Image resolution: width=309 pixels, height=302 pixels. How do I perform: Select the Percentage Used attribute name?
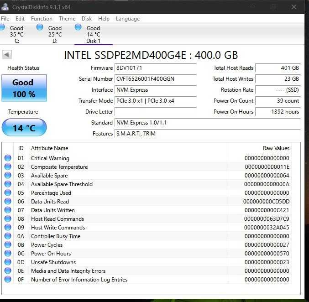(x=51, y=193)
